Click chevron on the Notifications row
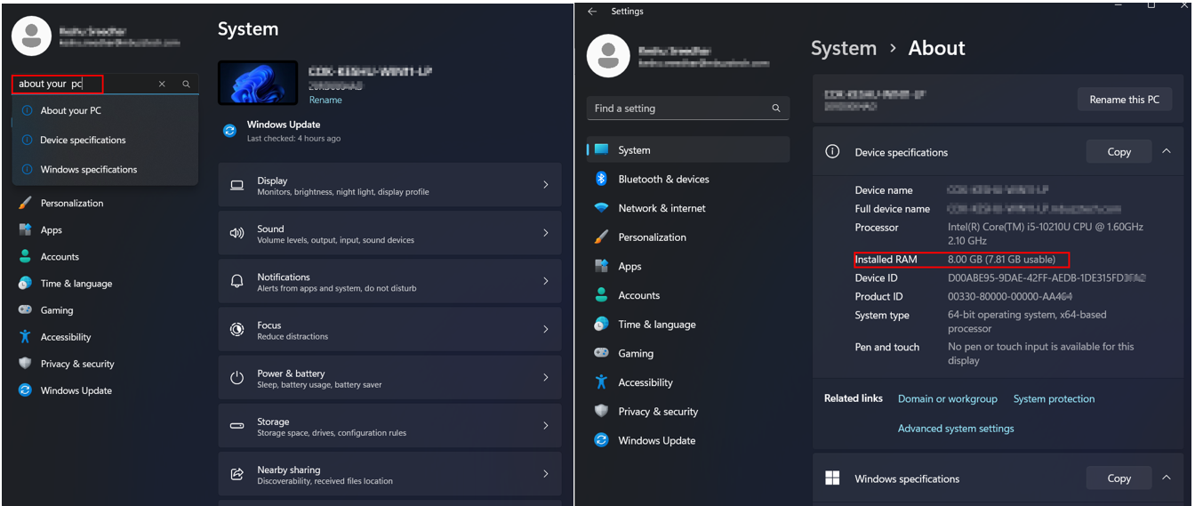 pyautogui.click(x=545, y=281)
